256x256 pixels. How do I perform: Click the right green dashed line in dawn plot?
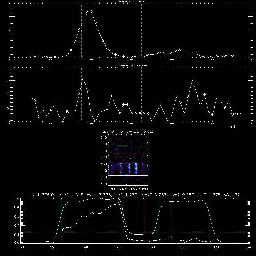(141, 30)
